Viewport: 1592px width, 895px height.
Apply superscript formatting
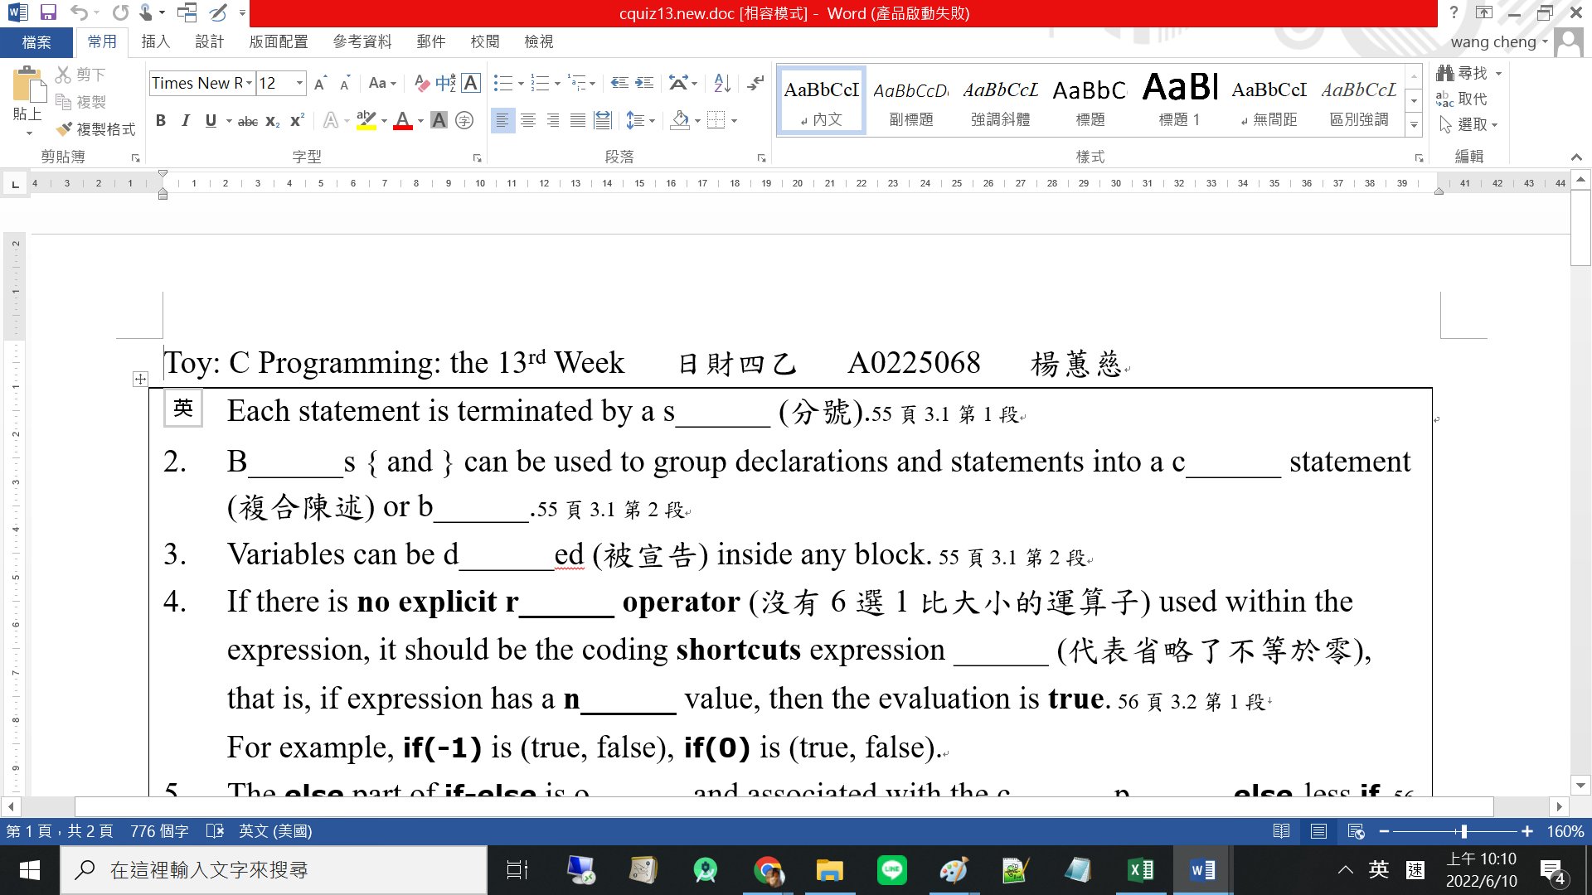click(x=297, y=121)
